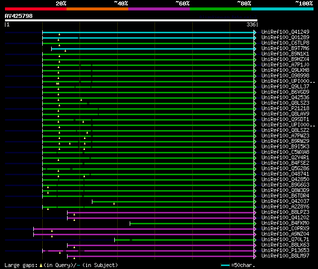The width and height of the screenshot is (318, 269).
Task: Select the UniRef100_B9HZX4 label
Action: tap(285, 60)
